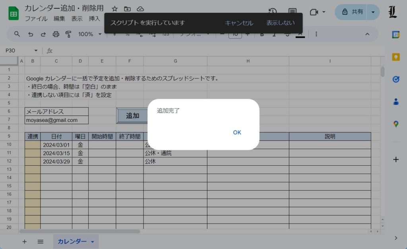The height and width of the screenshot is (249, 407).
Task: Open the ファイル menu
Action: 36,19
